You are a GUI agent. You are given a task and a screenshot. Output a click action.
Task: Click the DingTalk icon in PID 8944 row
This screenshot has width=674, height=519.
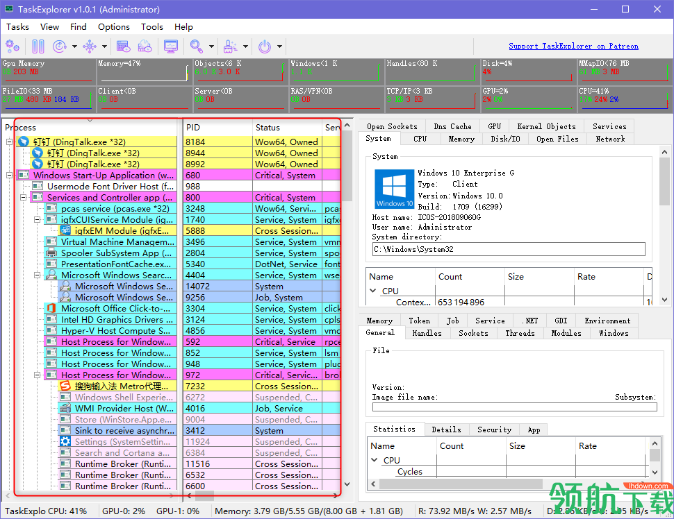coord(38,153)
